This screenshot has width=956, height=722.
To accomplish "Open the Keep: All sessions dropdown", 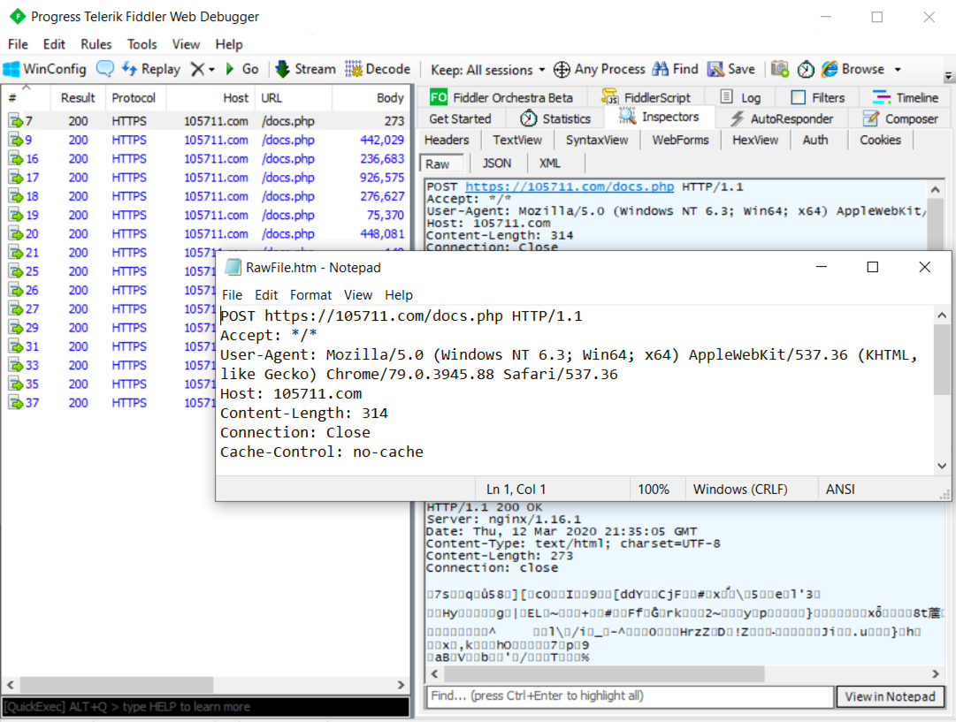I will pos(487,70).
